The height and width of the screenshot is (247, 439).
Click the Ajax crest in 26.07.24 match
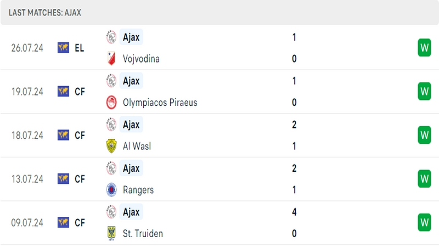point(111,37)
